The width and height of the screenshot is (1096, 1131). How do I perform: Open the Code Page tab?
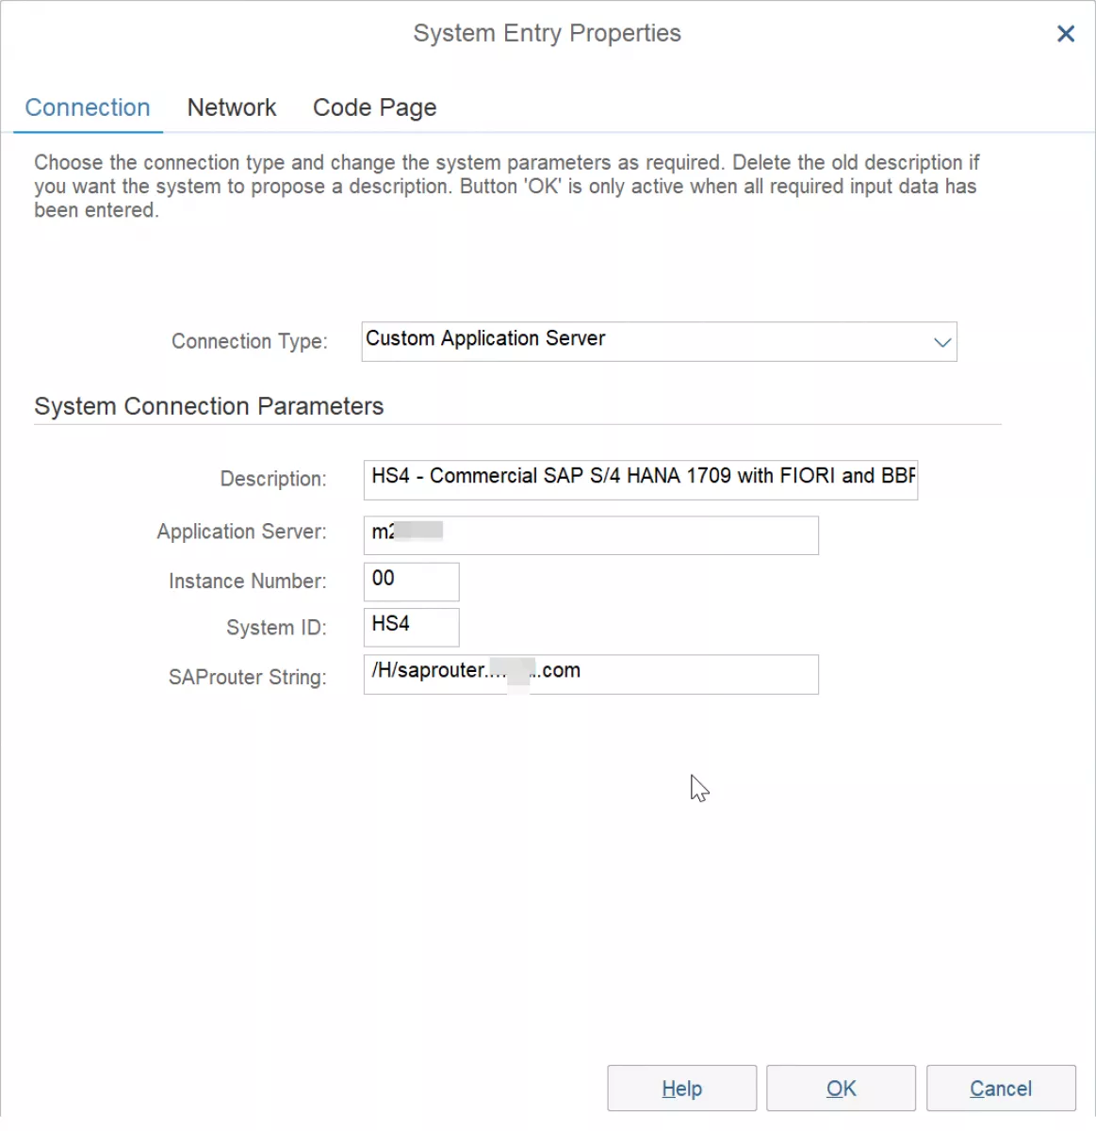(x=375, y=107)
